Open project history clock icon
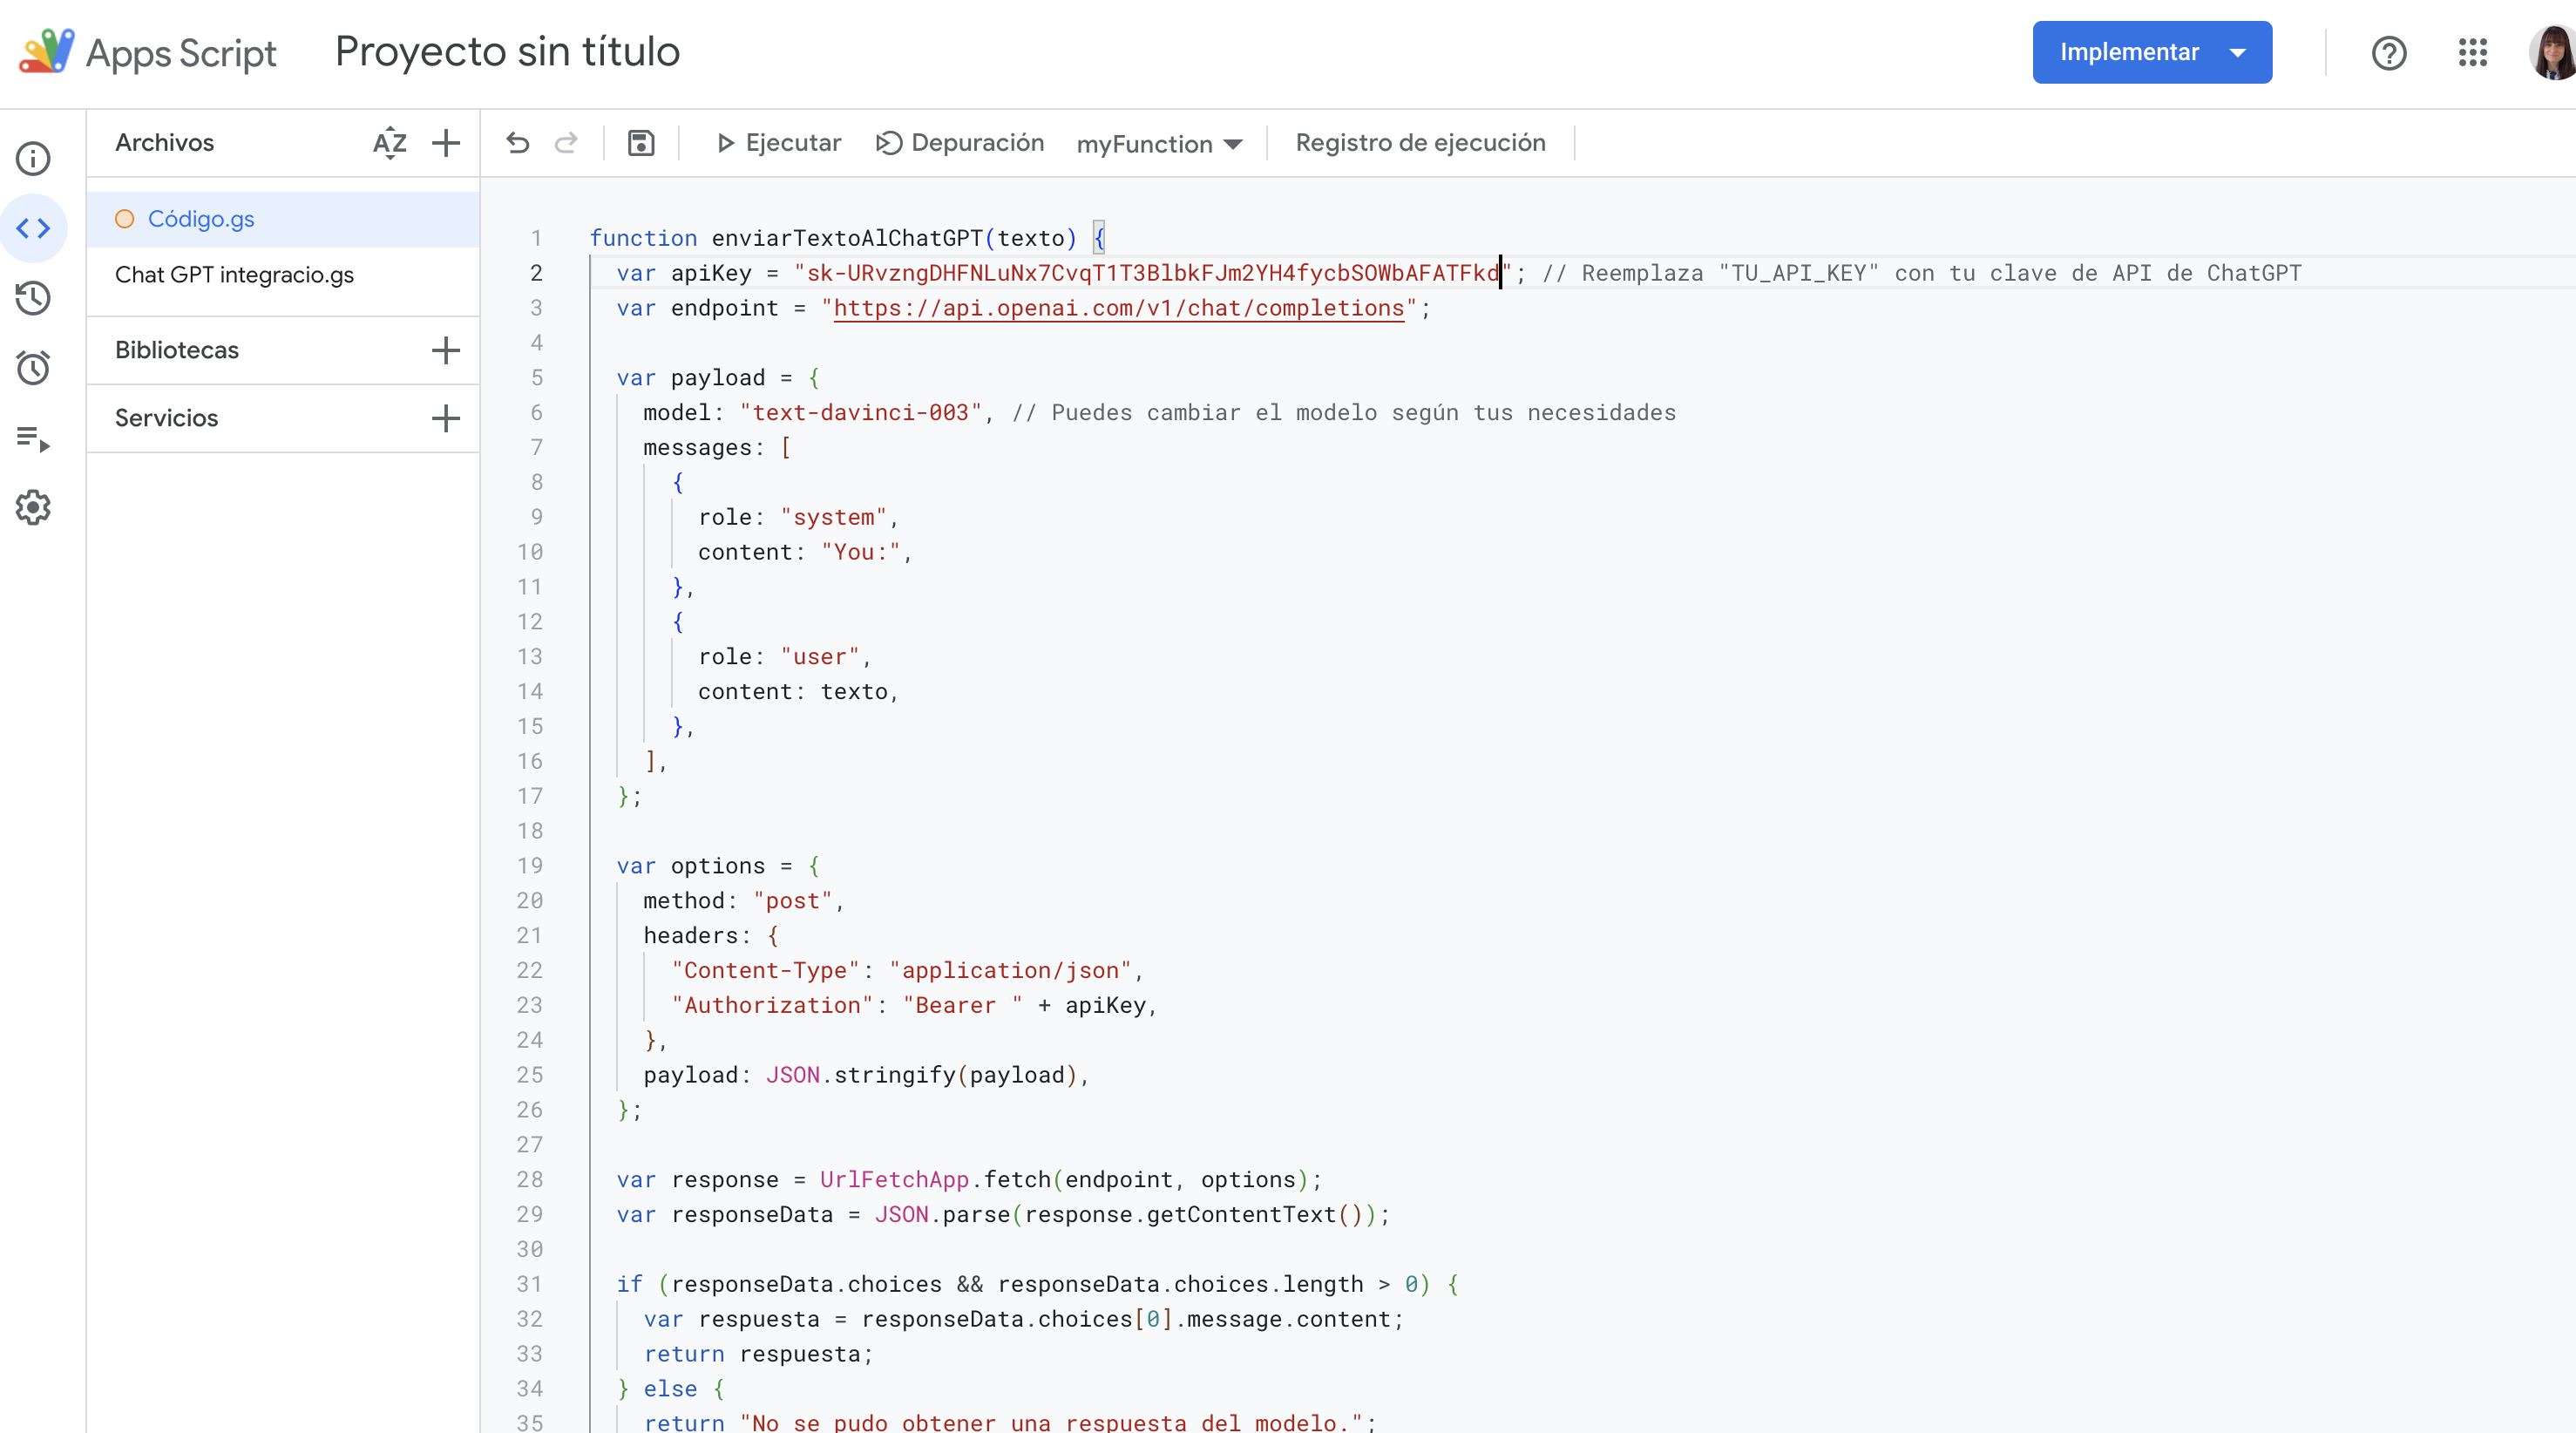Viewport: 2576px width, 1433px height. 33,298
